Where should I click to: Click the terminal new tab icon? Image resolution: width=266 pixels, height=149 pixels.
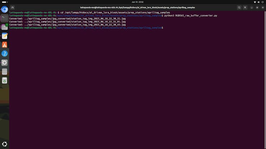click(x=13, y=8)
